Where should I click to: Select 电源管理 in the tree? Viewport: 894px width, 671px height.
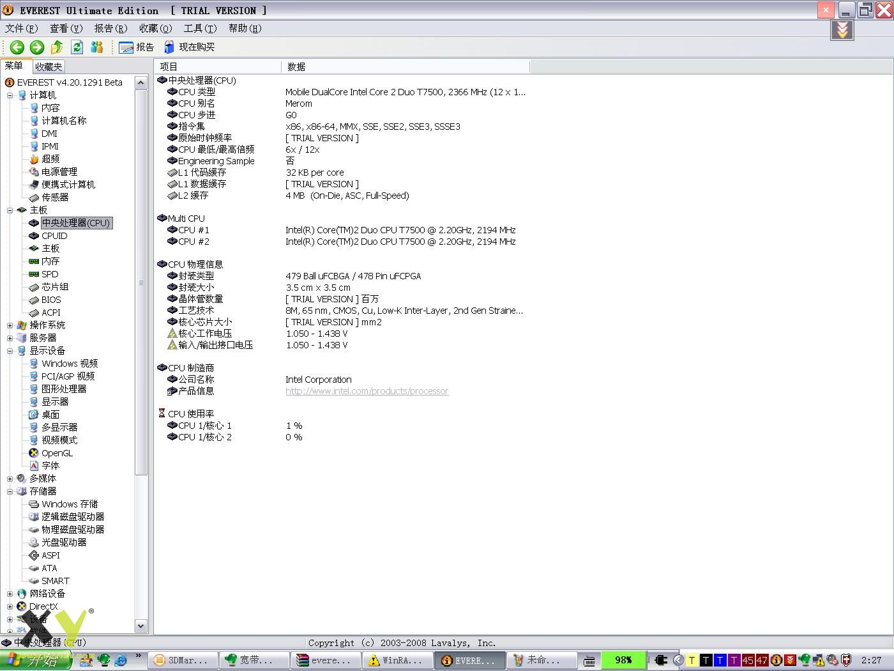59,172
